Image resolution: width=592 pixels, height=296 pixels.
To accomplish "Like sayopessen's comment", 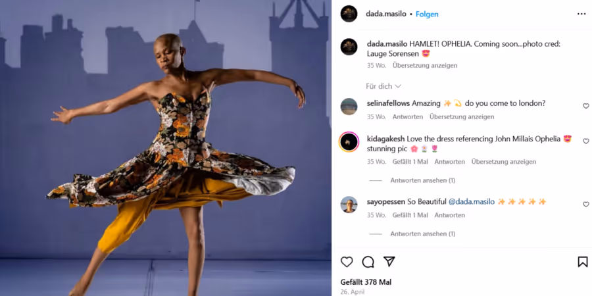I will [x=585, y=205].
